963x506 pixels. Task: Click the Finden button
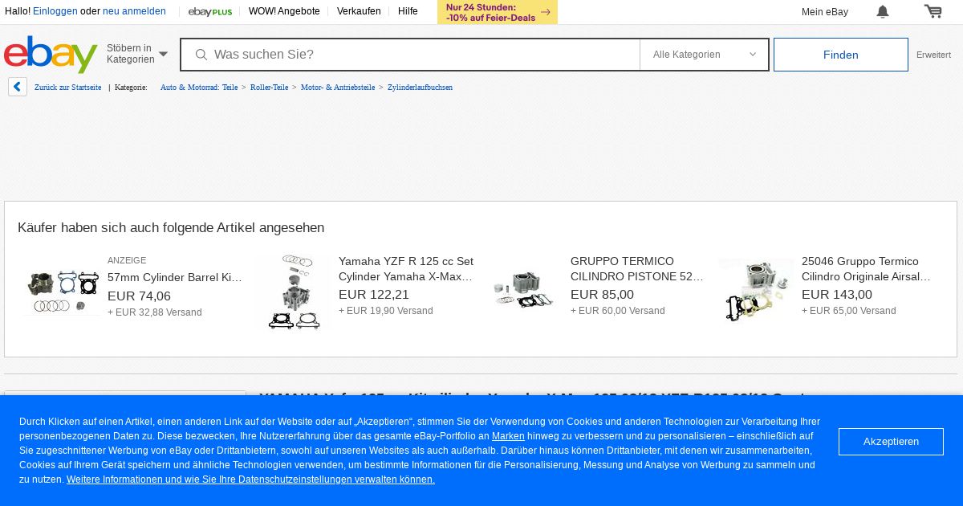point(841,55)
